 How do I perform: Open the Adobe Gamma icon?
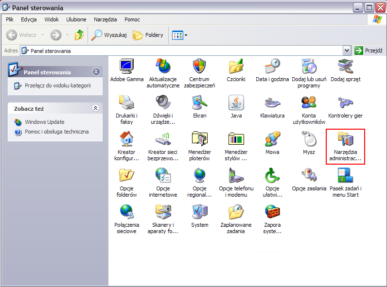pos(126,66)
